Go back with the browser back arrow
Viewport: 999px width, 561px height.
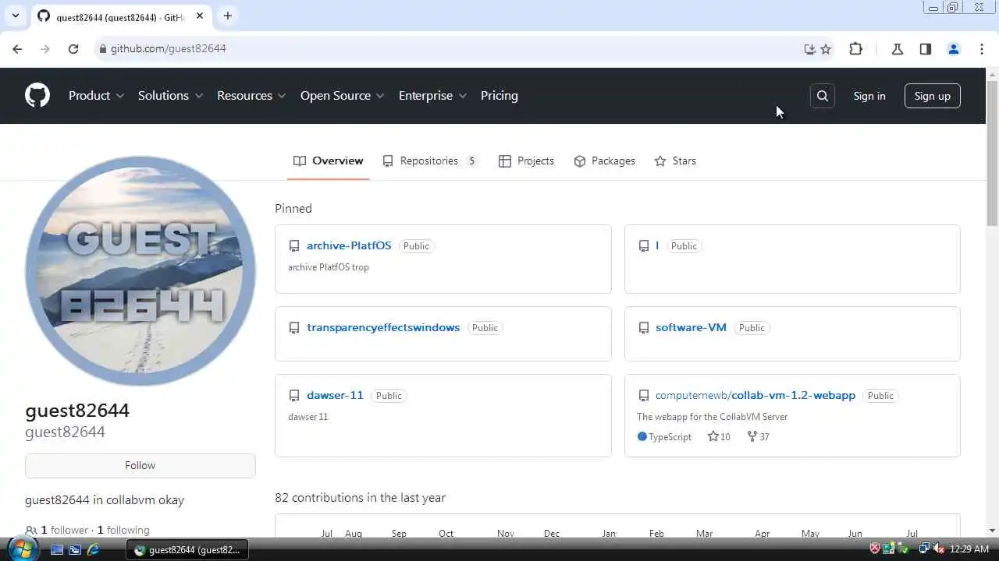(17, 48)
